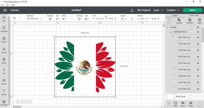Toggle the size aspect ratio lock
Screen dimensions: 204x108
[x=106, y=16]
